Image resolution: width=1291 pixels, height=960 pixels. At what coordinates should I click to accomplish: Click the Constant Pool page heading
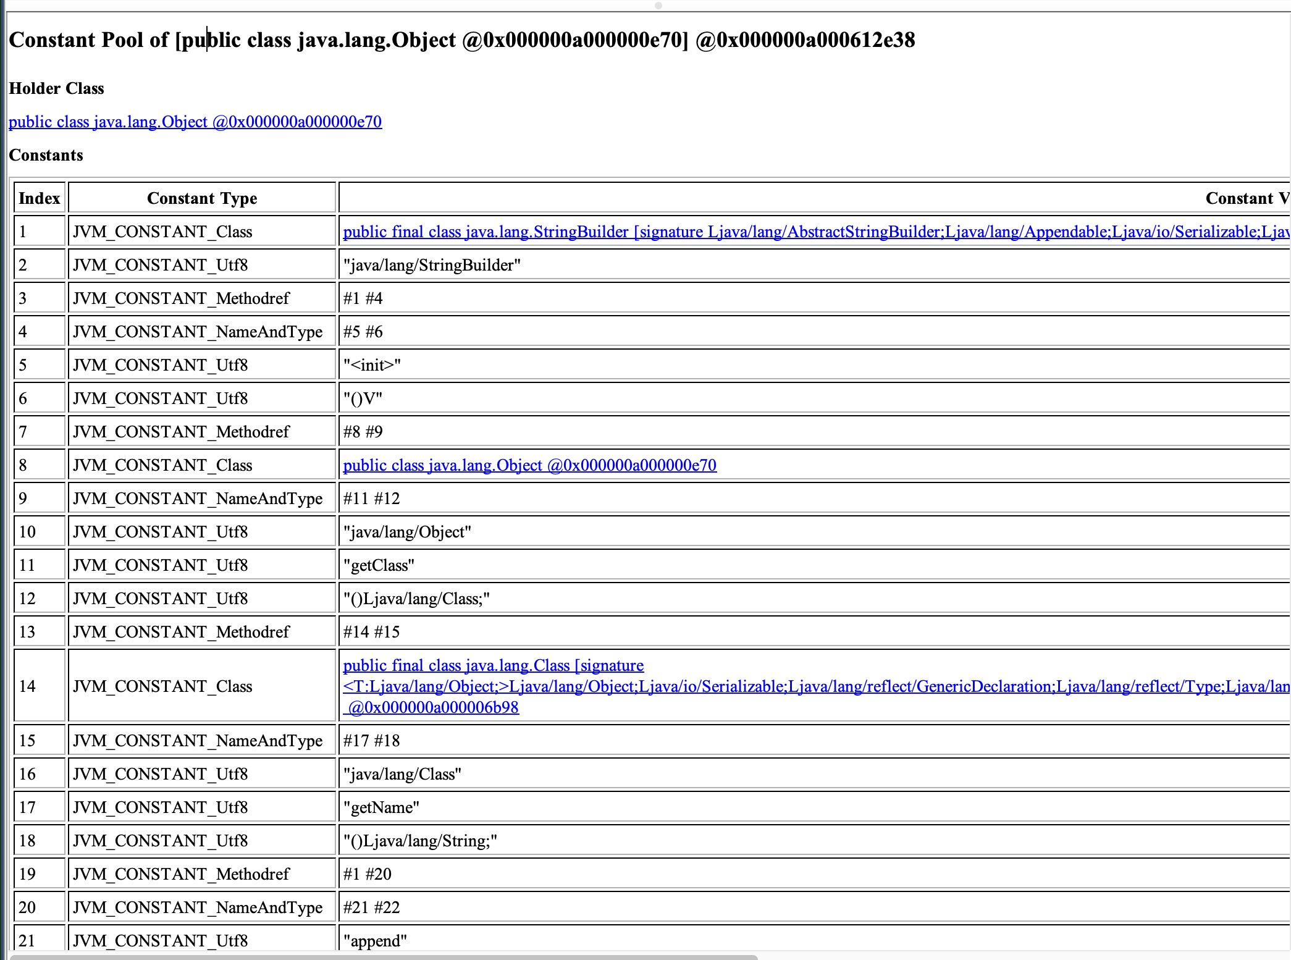tap(461, 40)
